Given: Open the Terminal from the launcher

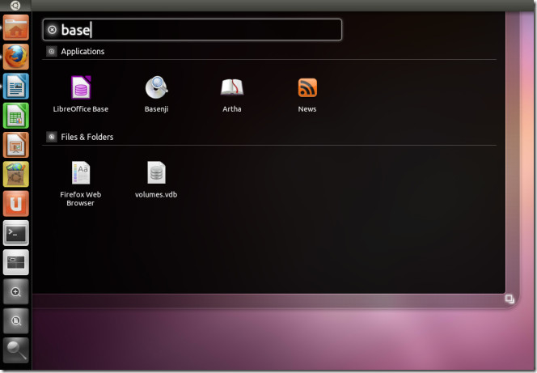Looking at the screenshot, I should tap(16, 233).
